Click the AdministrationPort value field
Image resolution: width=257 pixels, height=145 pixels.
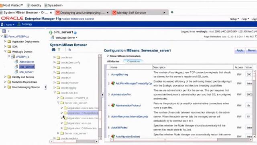point(249,95)
